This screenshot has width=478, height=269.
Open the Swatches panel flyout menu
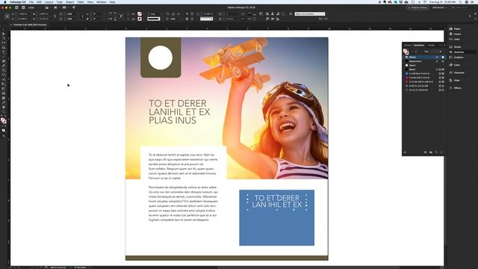click(444, 45)
